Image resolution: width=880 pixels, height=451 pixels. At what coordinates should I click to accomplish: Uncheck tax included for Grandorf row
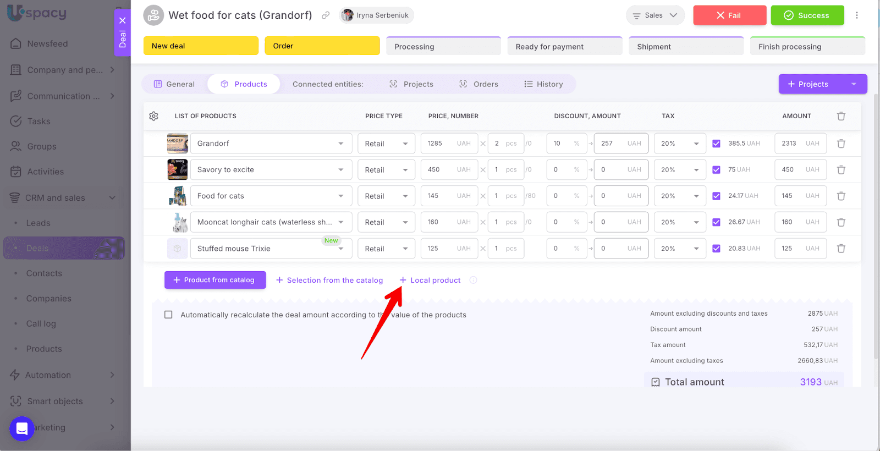716,144
